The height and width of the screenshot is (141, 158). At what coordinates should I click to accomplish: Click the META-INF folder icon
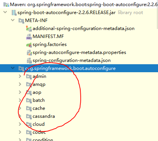21,21
